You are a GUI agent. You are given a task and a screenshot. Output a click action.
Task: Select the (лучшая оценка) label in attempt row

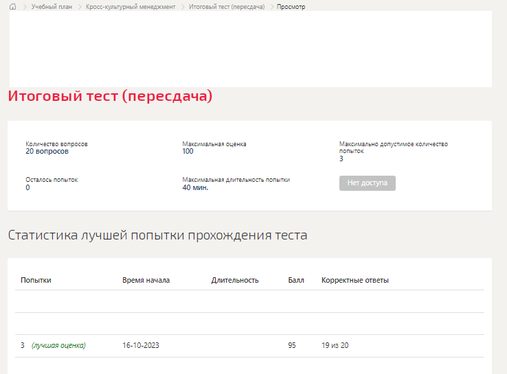pyautogui.click(x=58, y=345)
